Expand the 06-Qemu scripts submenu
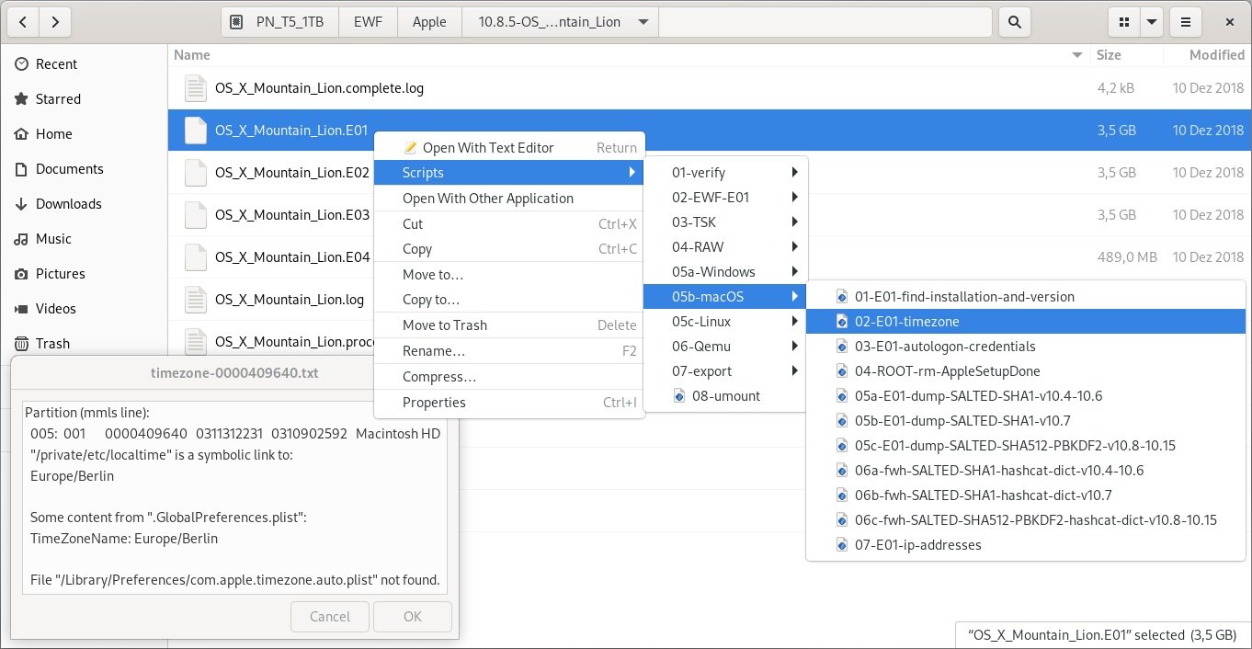 [x=725, y=347]
